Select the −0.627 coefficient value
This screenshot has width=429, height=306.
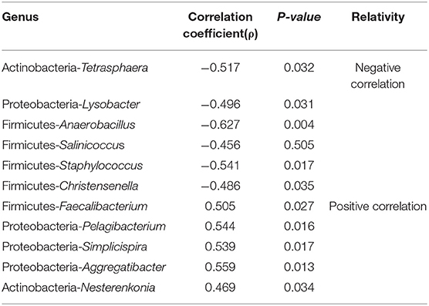221,125
